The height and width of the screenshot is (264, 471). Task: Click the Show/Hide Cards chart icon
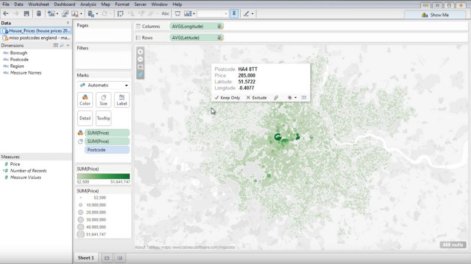coord(188,14)
